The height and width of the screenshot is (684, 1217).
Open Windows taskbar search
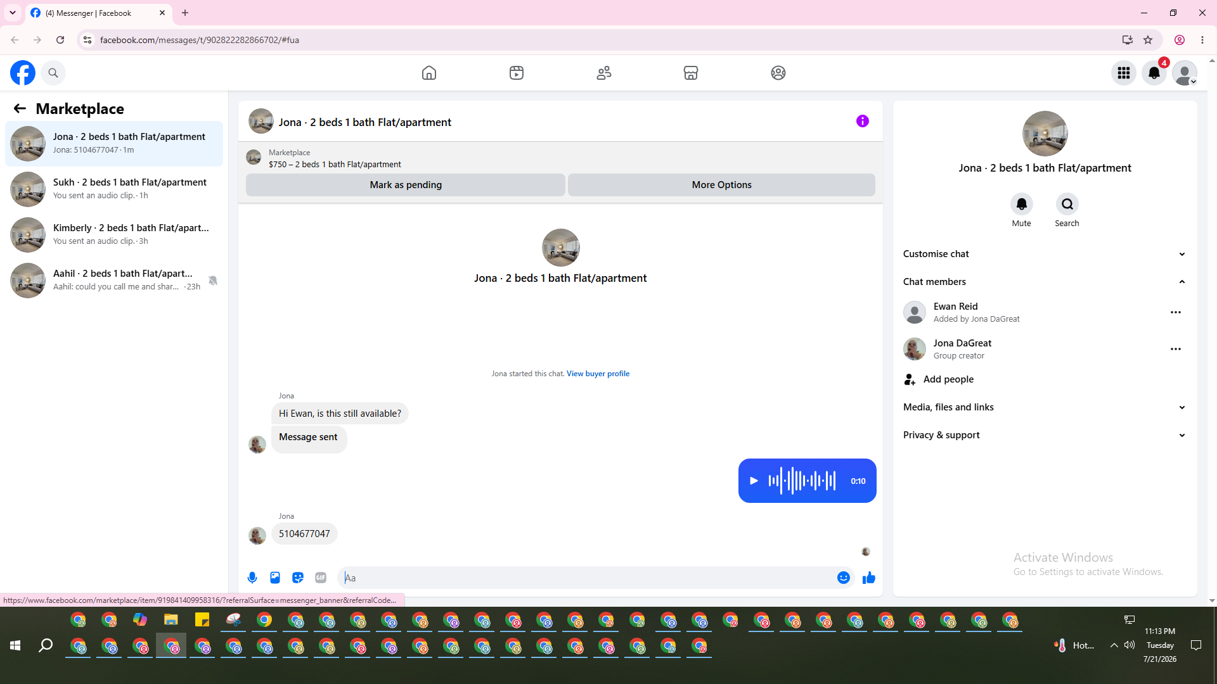click(46, 645)
